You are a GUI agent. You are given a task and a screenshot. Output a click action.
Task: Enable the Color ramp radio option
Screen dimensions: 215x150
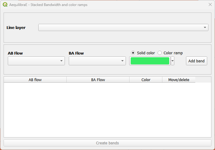click(x=160, y=53)
